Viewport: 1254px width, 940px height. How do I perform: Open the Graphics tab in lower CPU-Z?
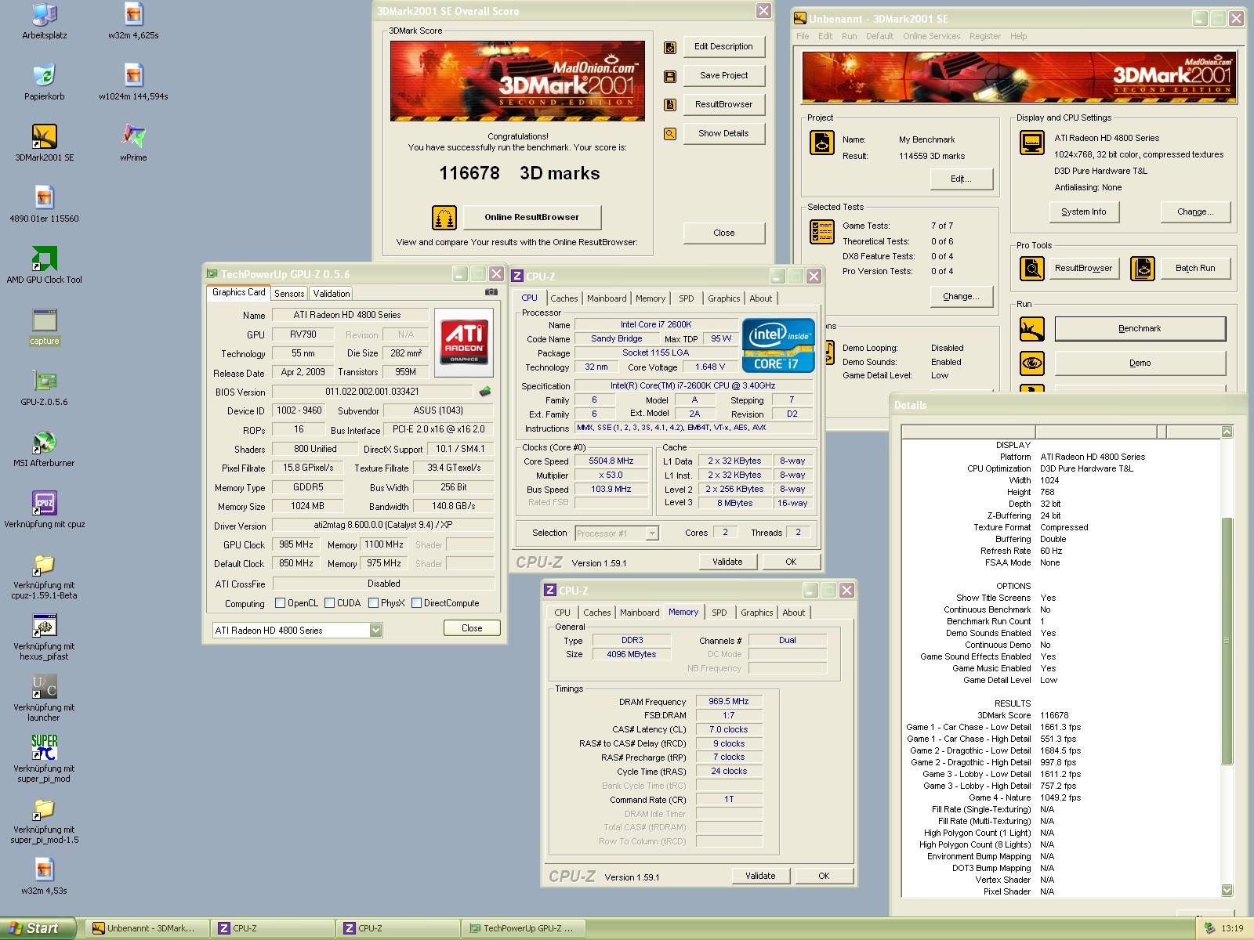pos(756,613)
